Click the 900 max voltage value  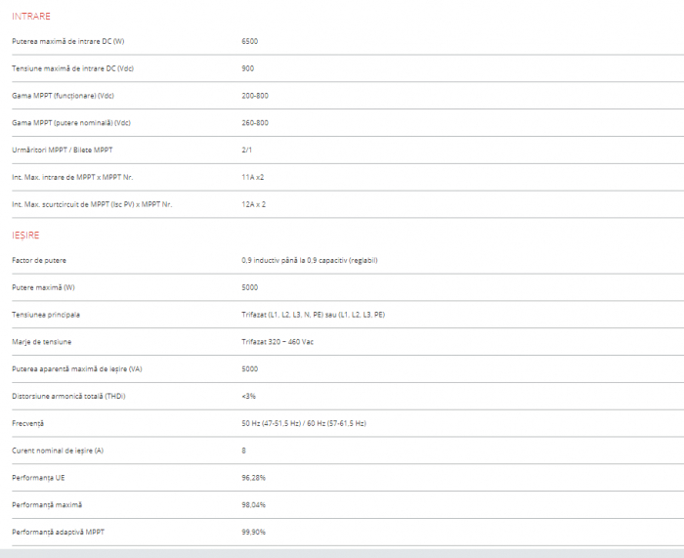247,68
